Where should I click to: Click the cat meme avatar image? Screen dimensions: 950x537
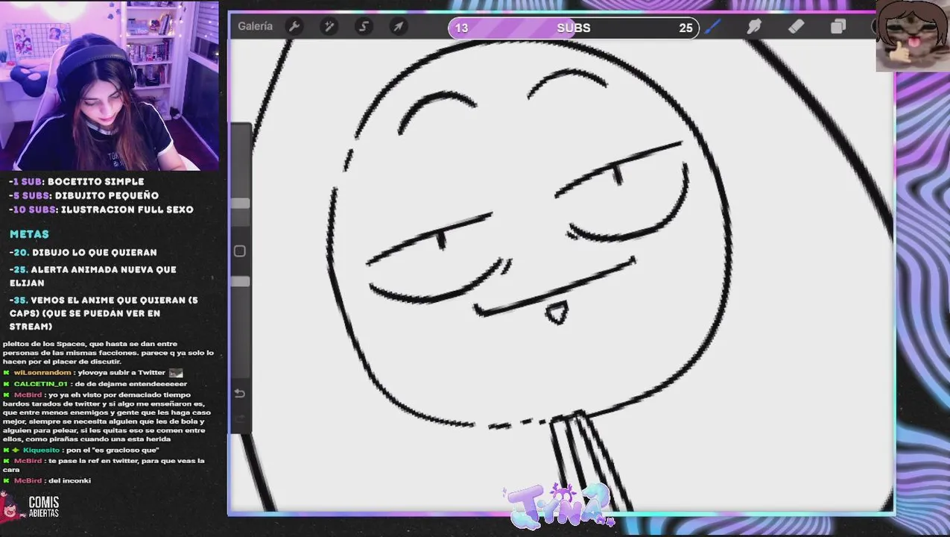(x=912, y=36)
